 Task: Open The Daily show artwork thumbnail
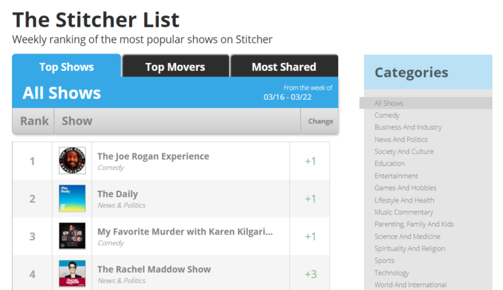pos(72,198)
